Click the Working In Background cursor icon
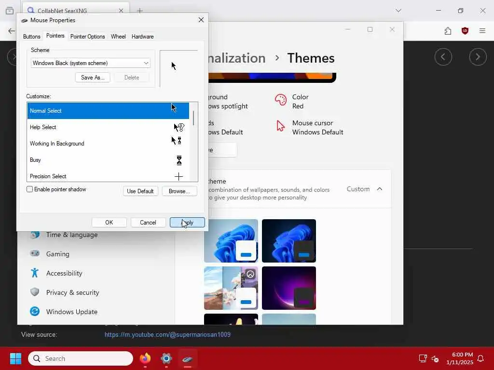494x370 pixels. tap(177, 140)
